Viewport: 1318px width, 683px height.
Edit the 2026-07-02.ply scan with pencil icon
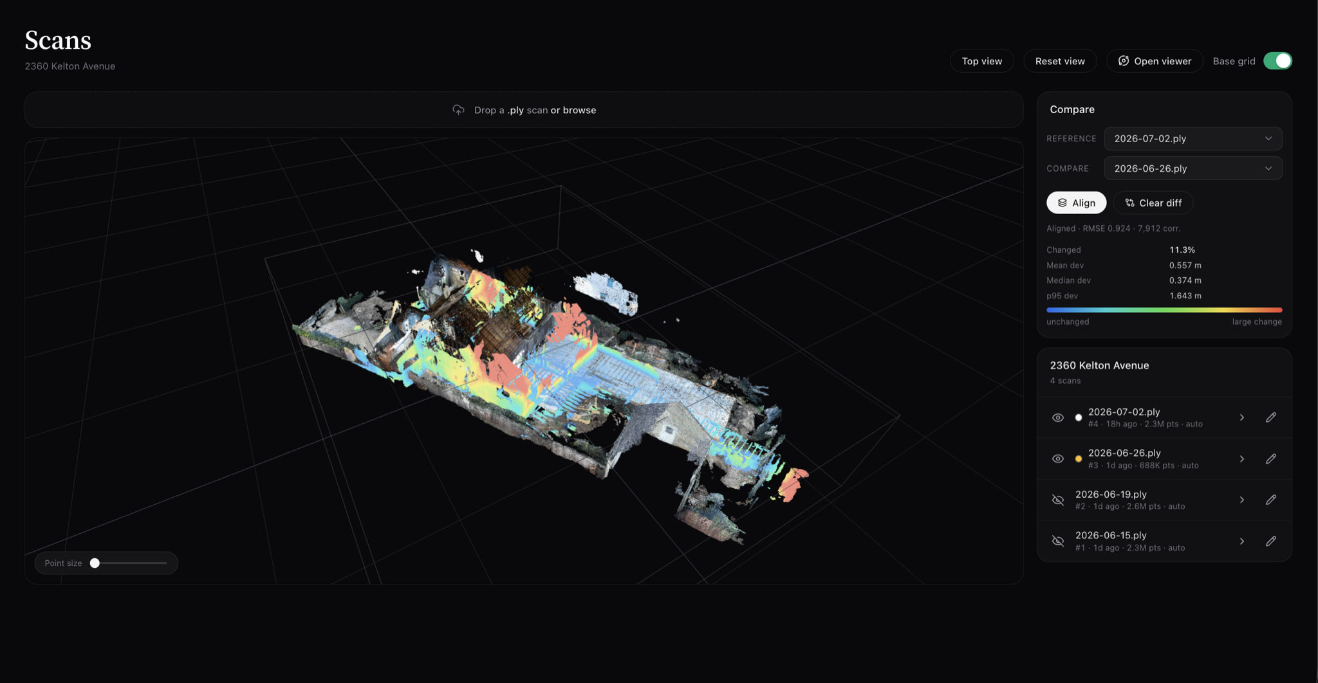(1270, 417)
